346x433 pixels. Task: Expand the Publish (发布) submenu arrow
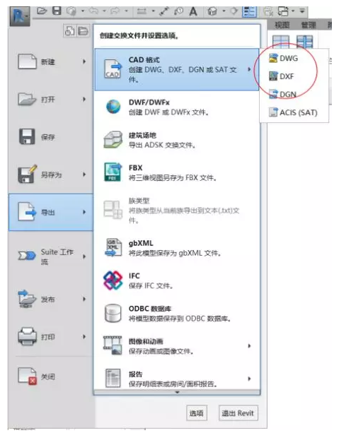click(x=84, y=299)
